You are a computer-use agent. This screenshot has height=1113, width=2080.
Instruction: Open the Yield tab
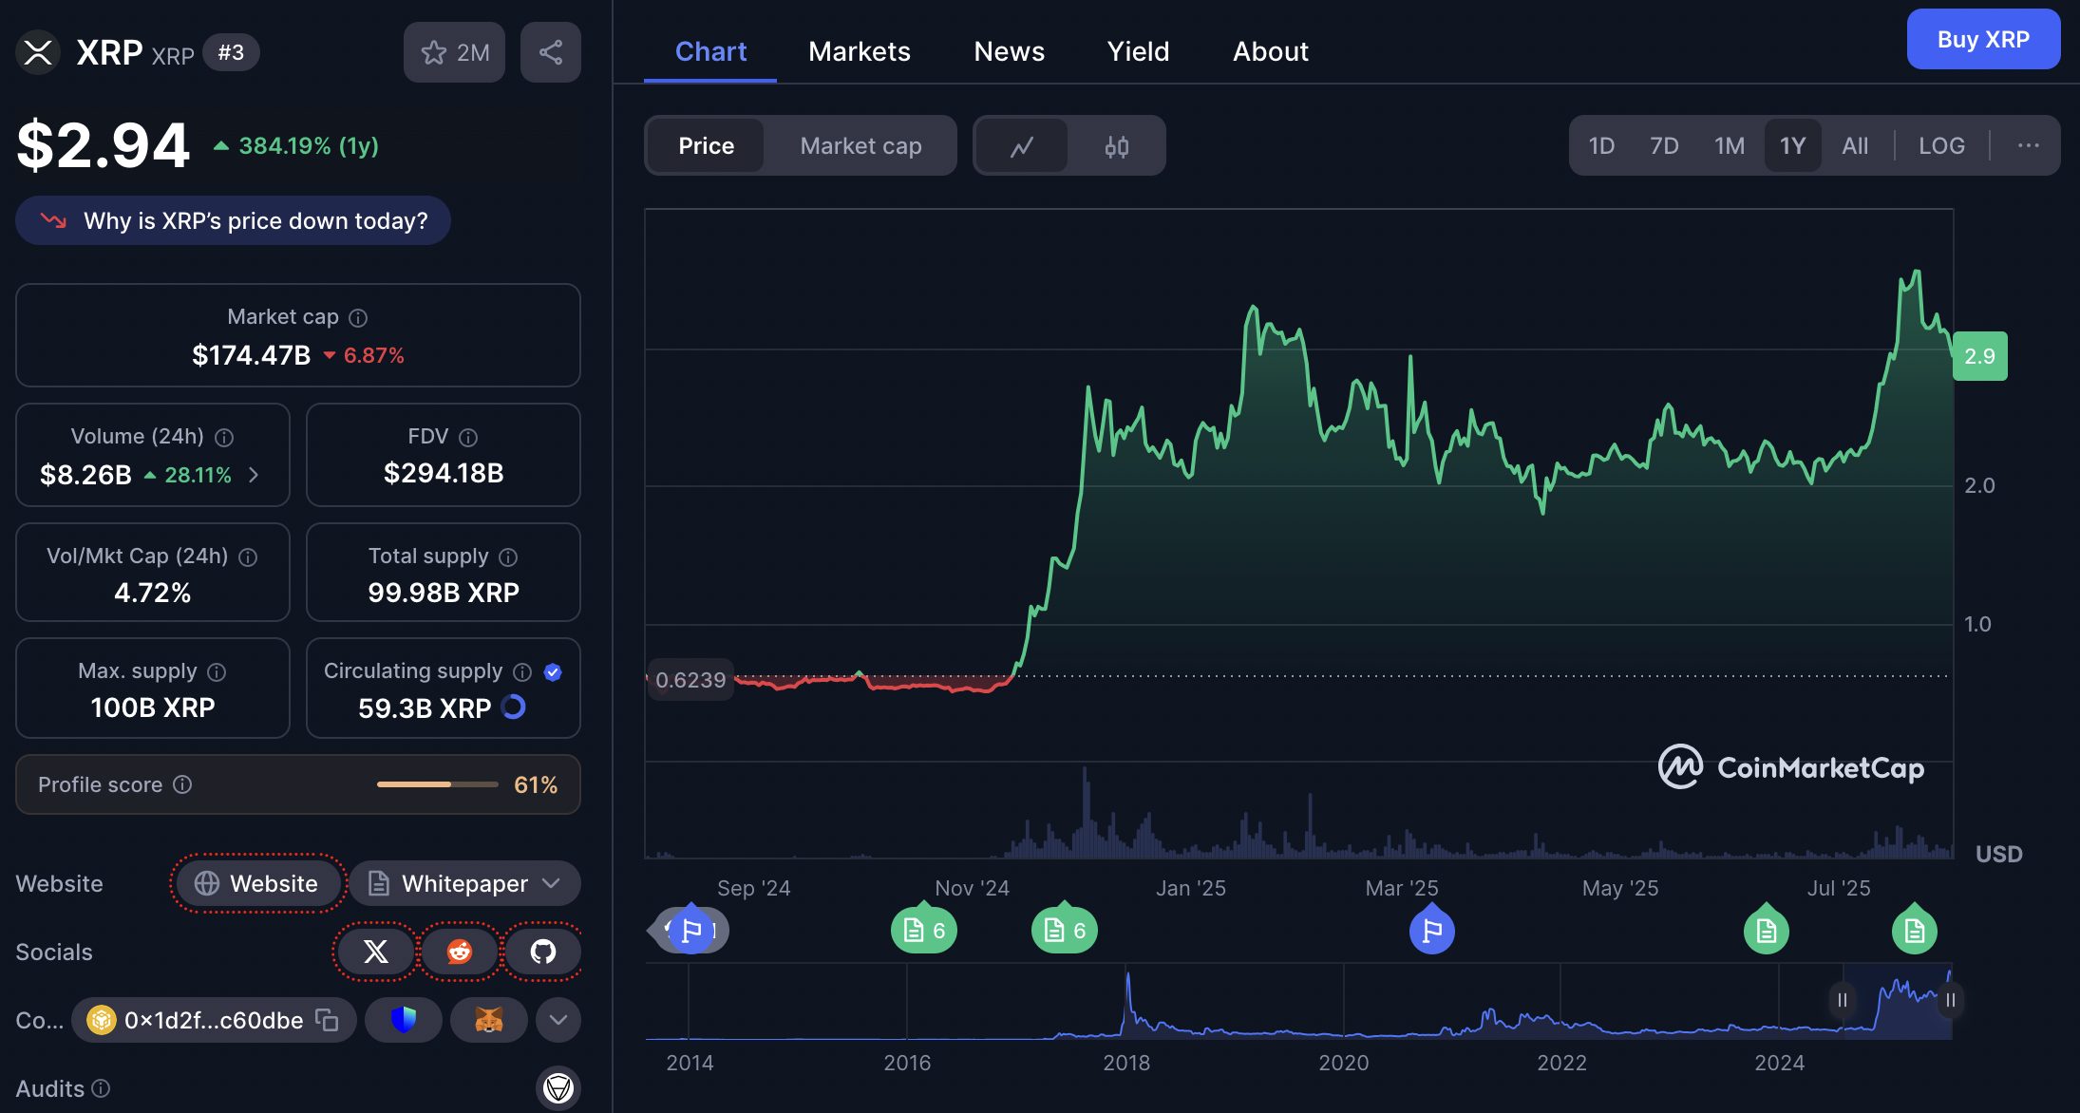tap(1138, 51)
